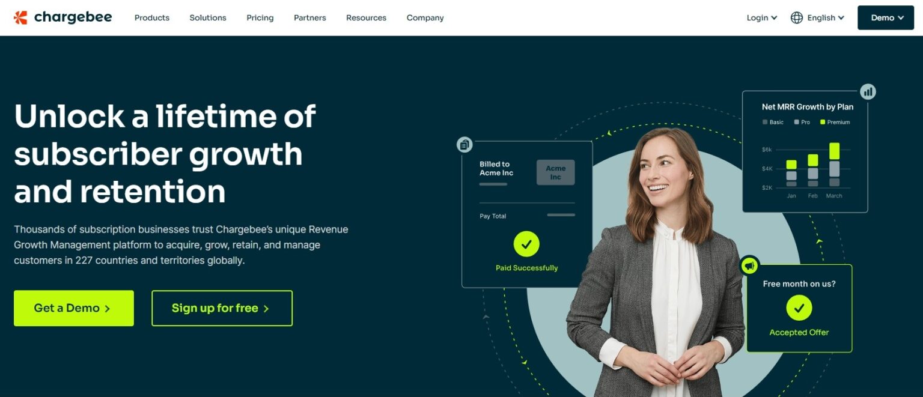Click the Get a Demo button
The image size is (923, 397).
[74, 308]
